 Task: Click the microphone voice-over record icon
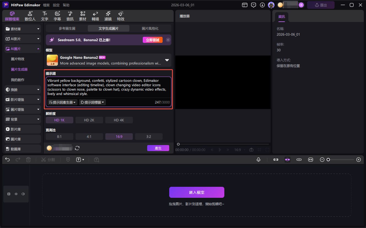pyautogui.click(x=259, y=160)
